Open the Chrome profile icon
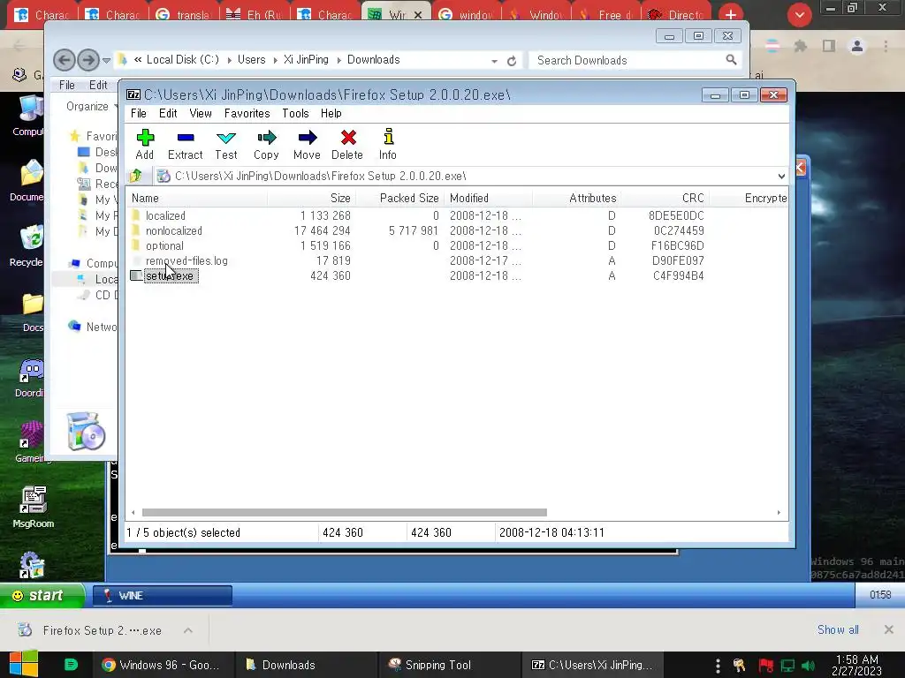This screenshot has width=905, height=678. pyautogui.click(x=857, y=46)
